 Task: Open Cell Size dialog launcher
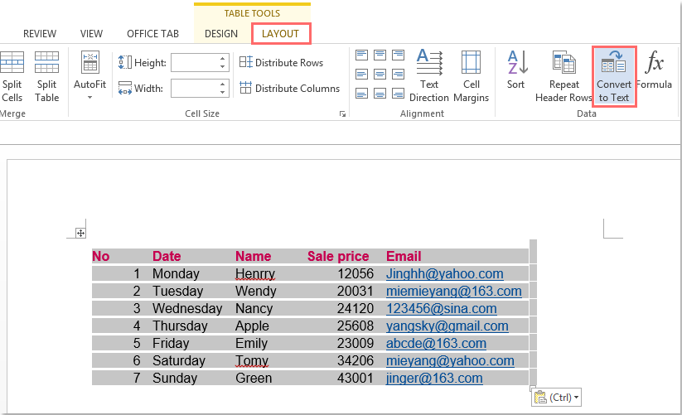(x=342, y=114)
